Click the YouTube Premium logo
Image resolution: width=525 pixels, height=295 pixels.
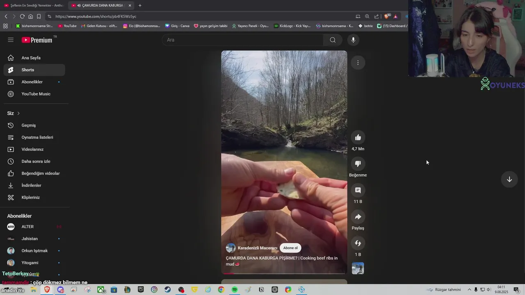coord(37,40)
